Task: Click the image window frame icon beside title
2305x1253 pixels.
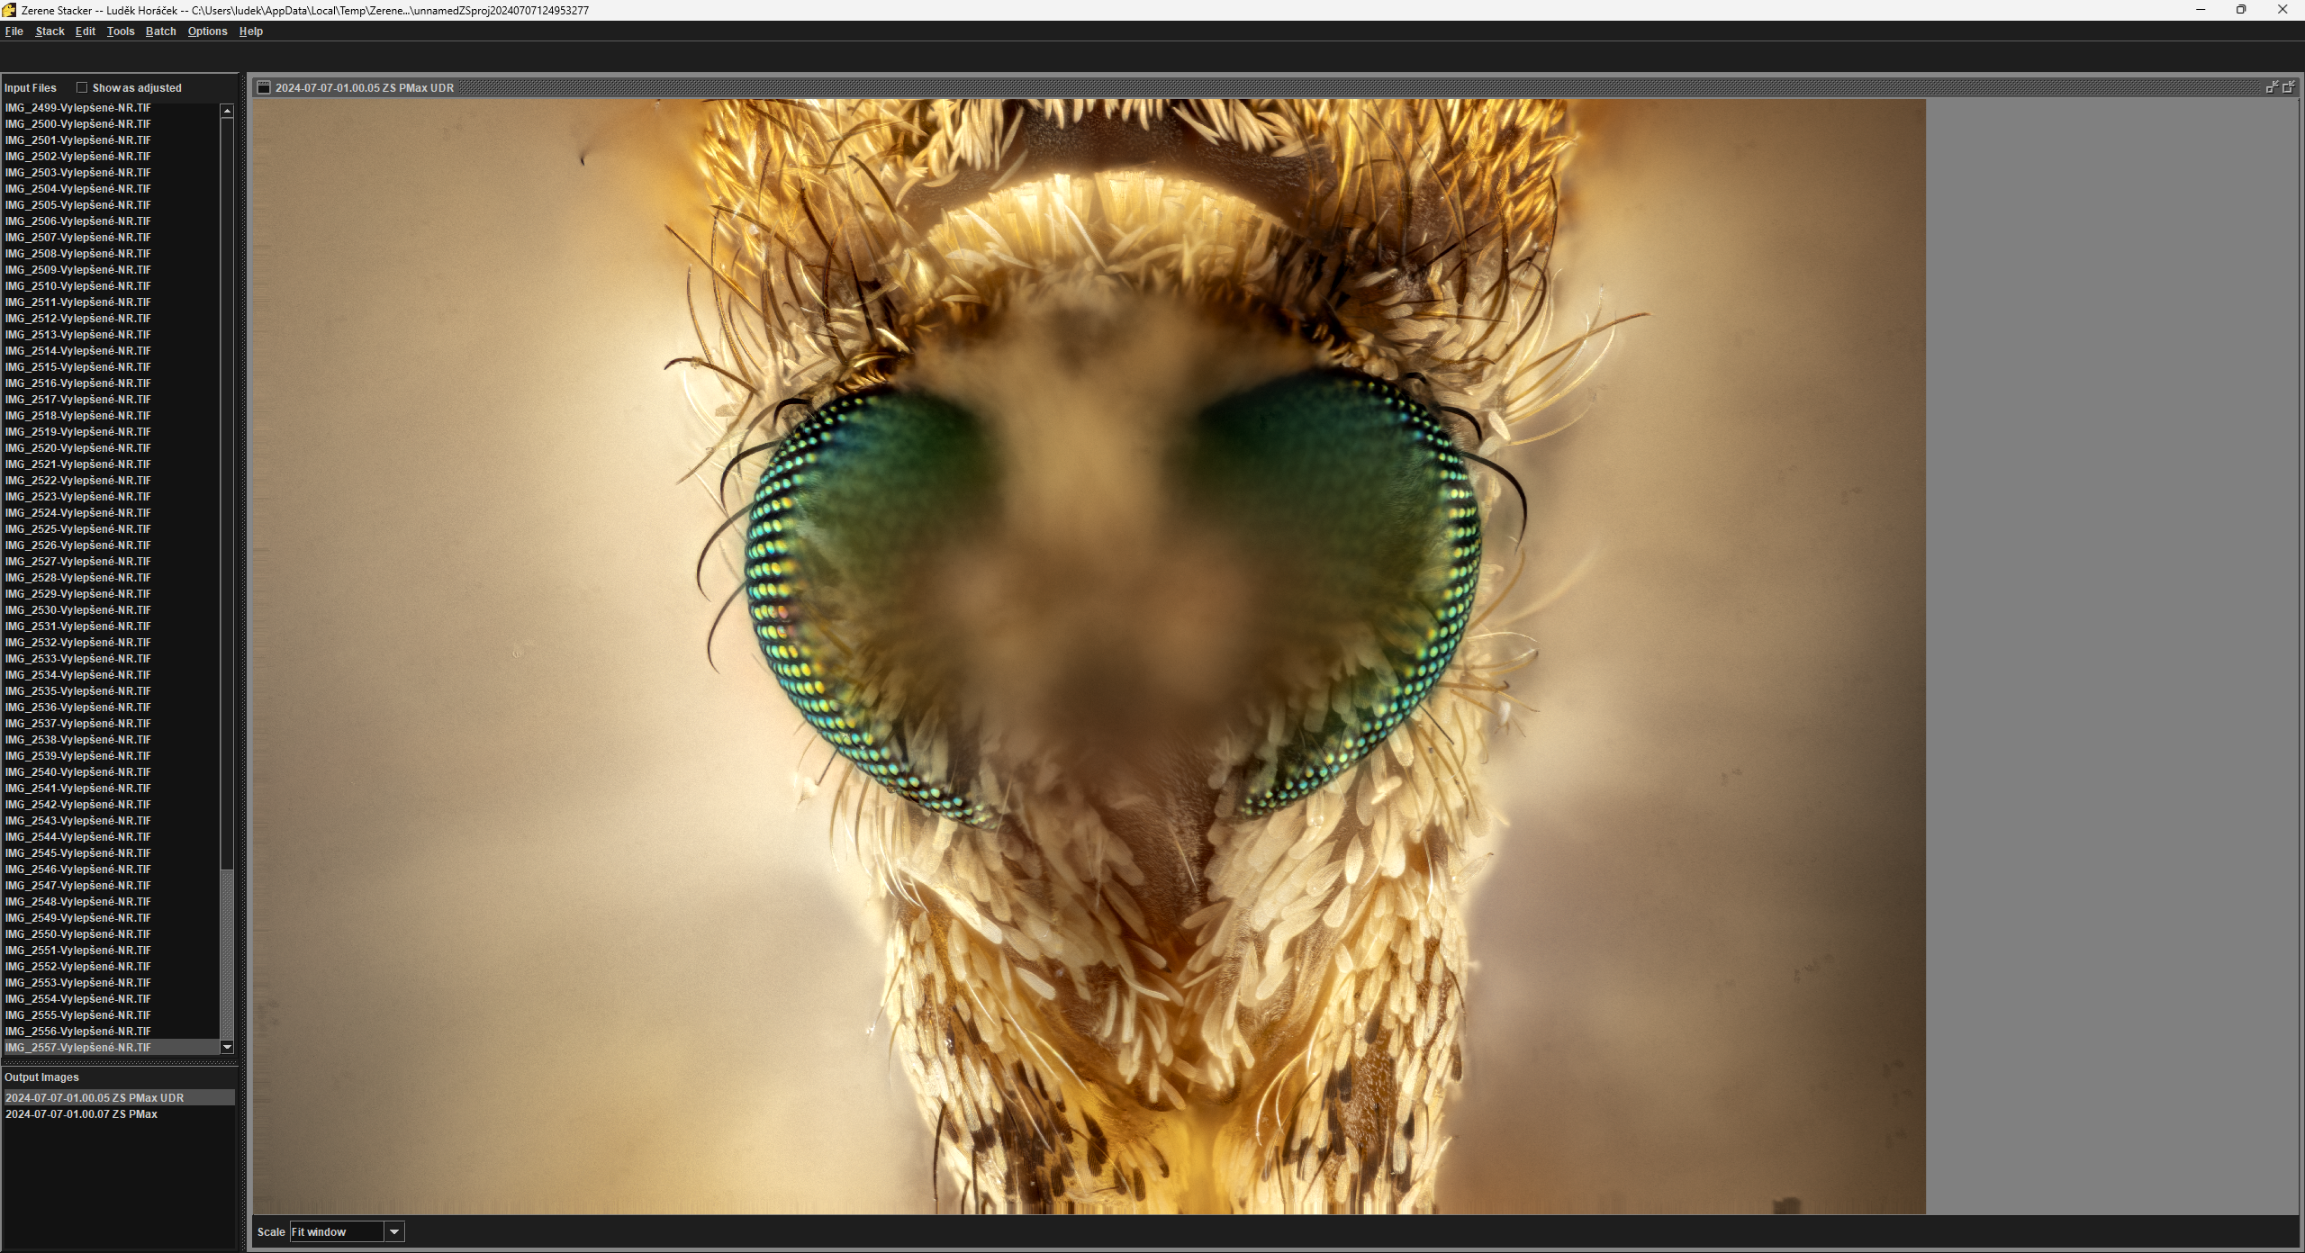Action: pos(264,87)
